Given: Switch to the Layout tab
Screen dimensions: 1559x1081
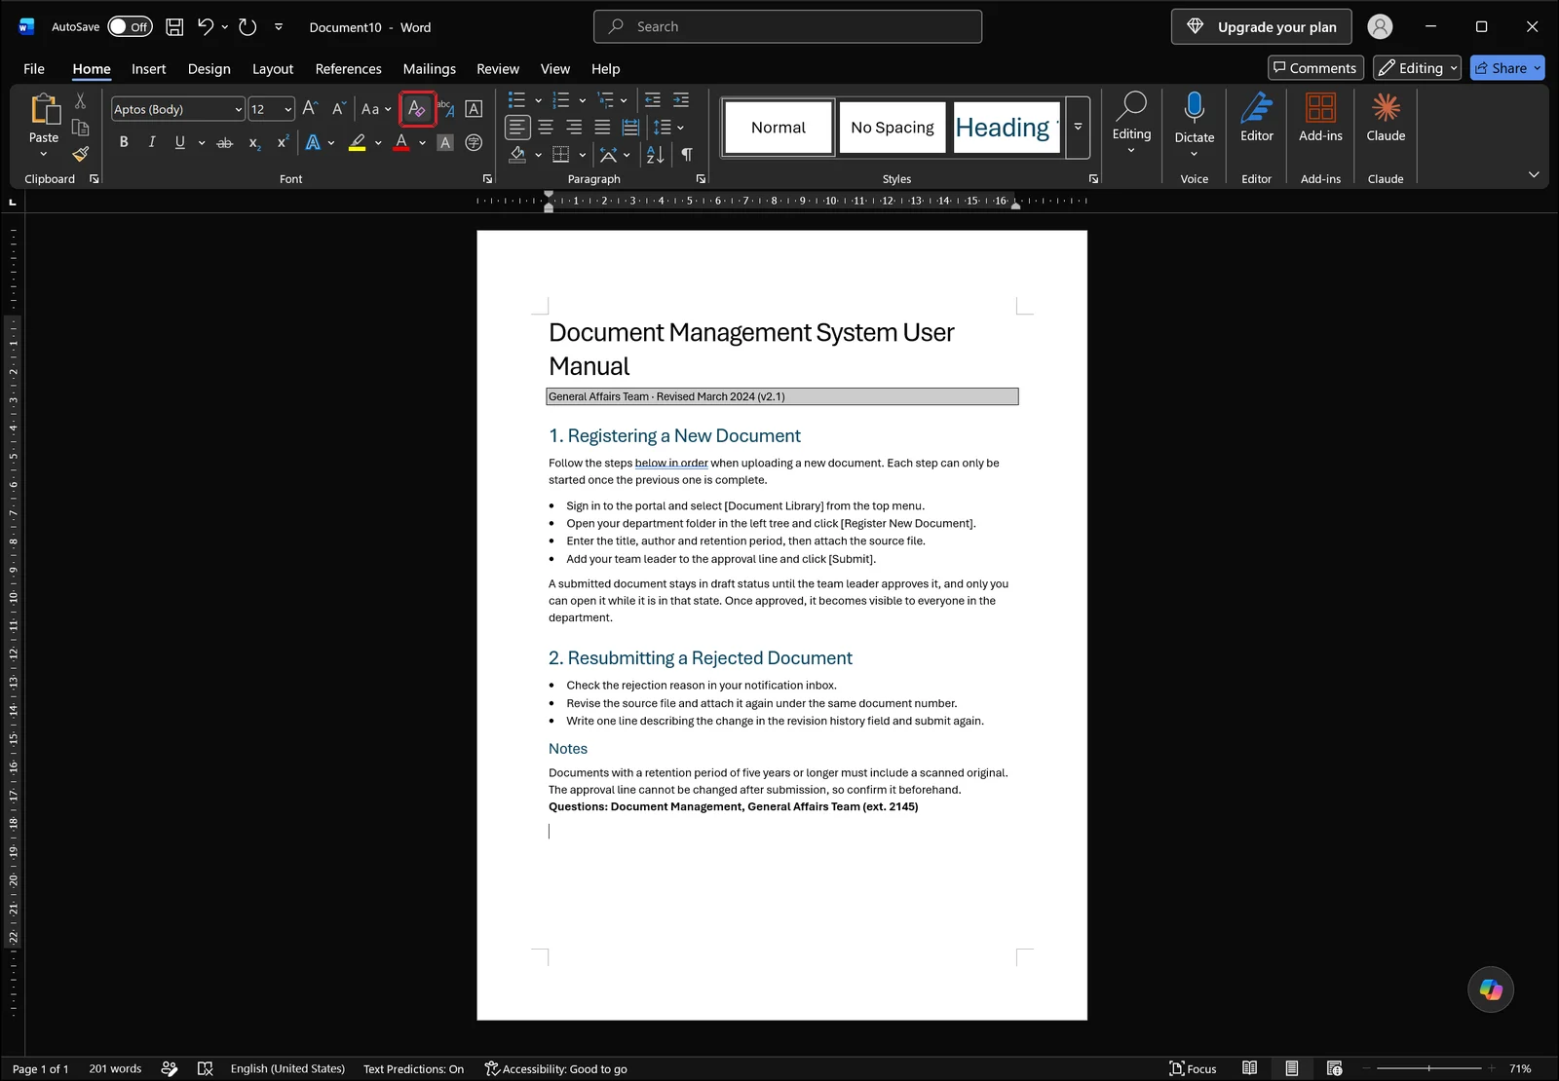Looking at the screenshot, I should (x=273, y=69).
